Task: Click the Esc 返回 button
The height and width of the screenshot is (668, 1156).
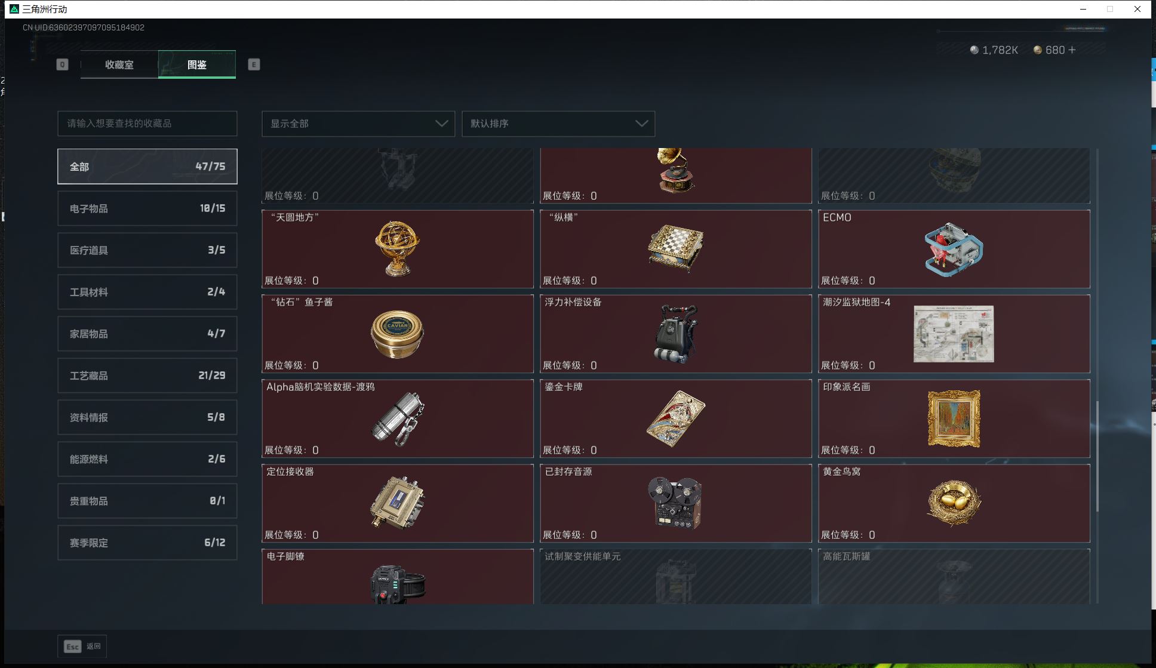Action: tap(82, 646)
